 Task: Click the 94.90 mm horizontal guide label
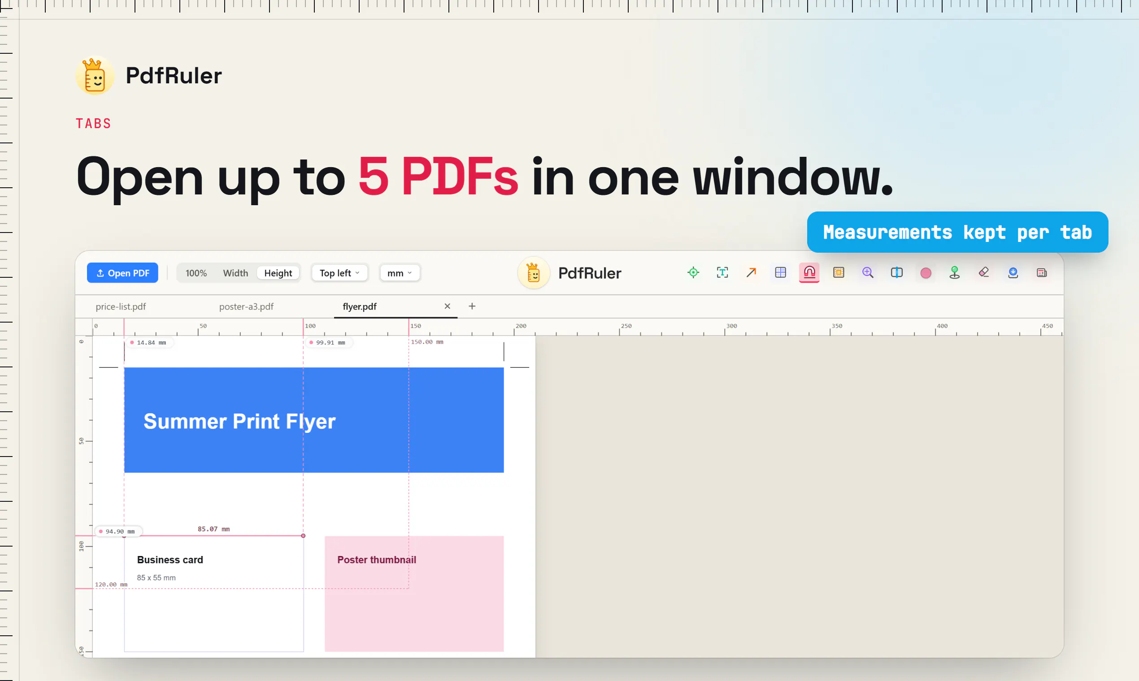click(118, 532)
